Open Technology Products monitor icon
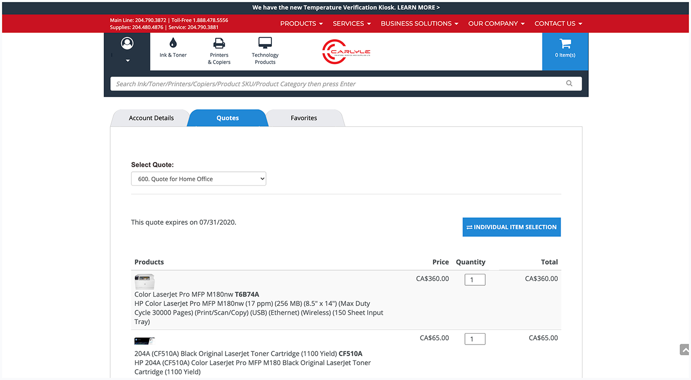This screenshot has height=380, width=691. 265,43
